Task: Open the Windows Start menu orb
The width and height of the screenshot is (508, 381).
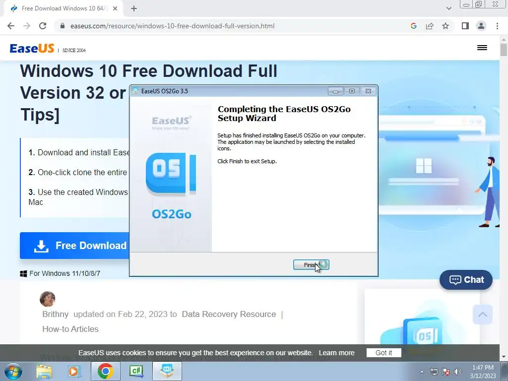Action: point(13,371)
